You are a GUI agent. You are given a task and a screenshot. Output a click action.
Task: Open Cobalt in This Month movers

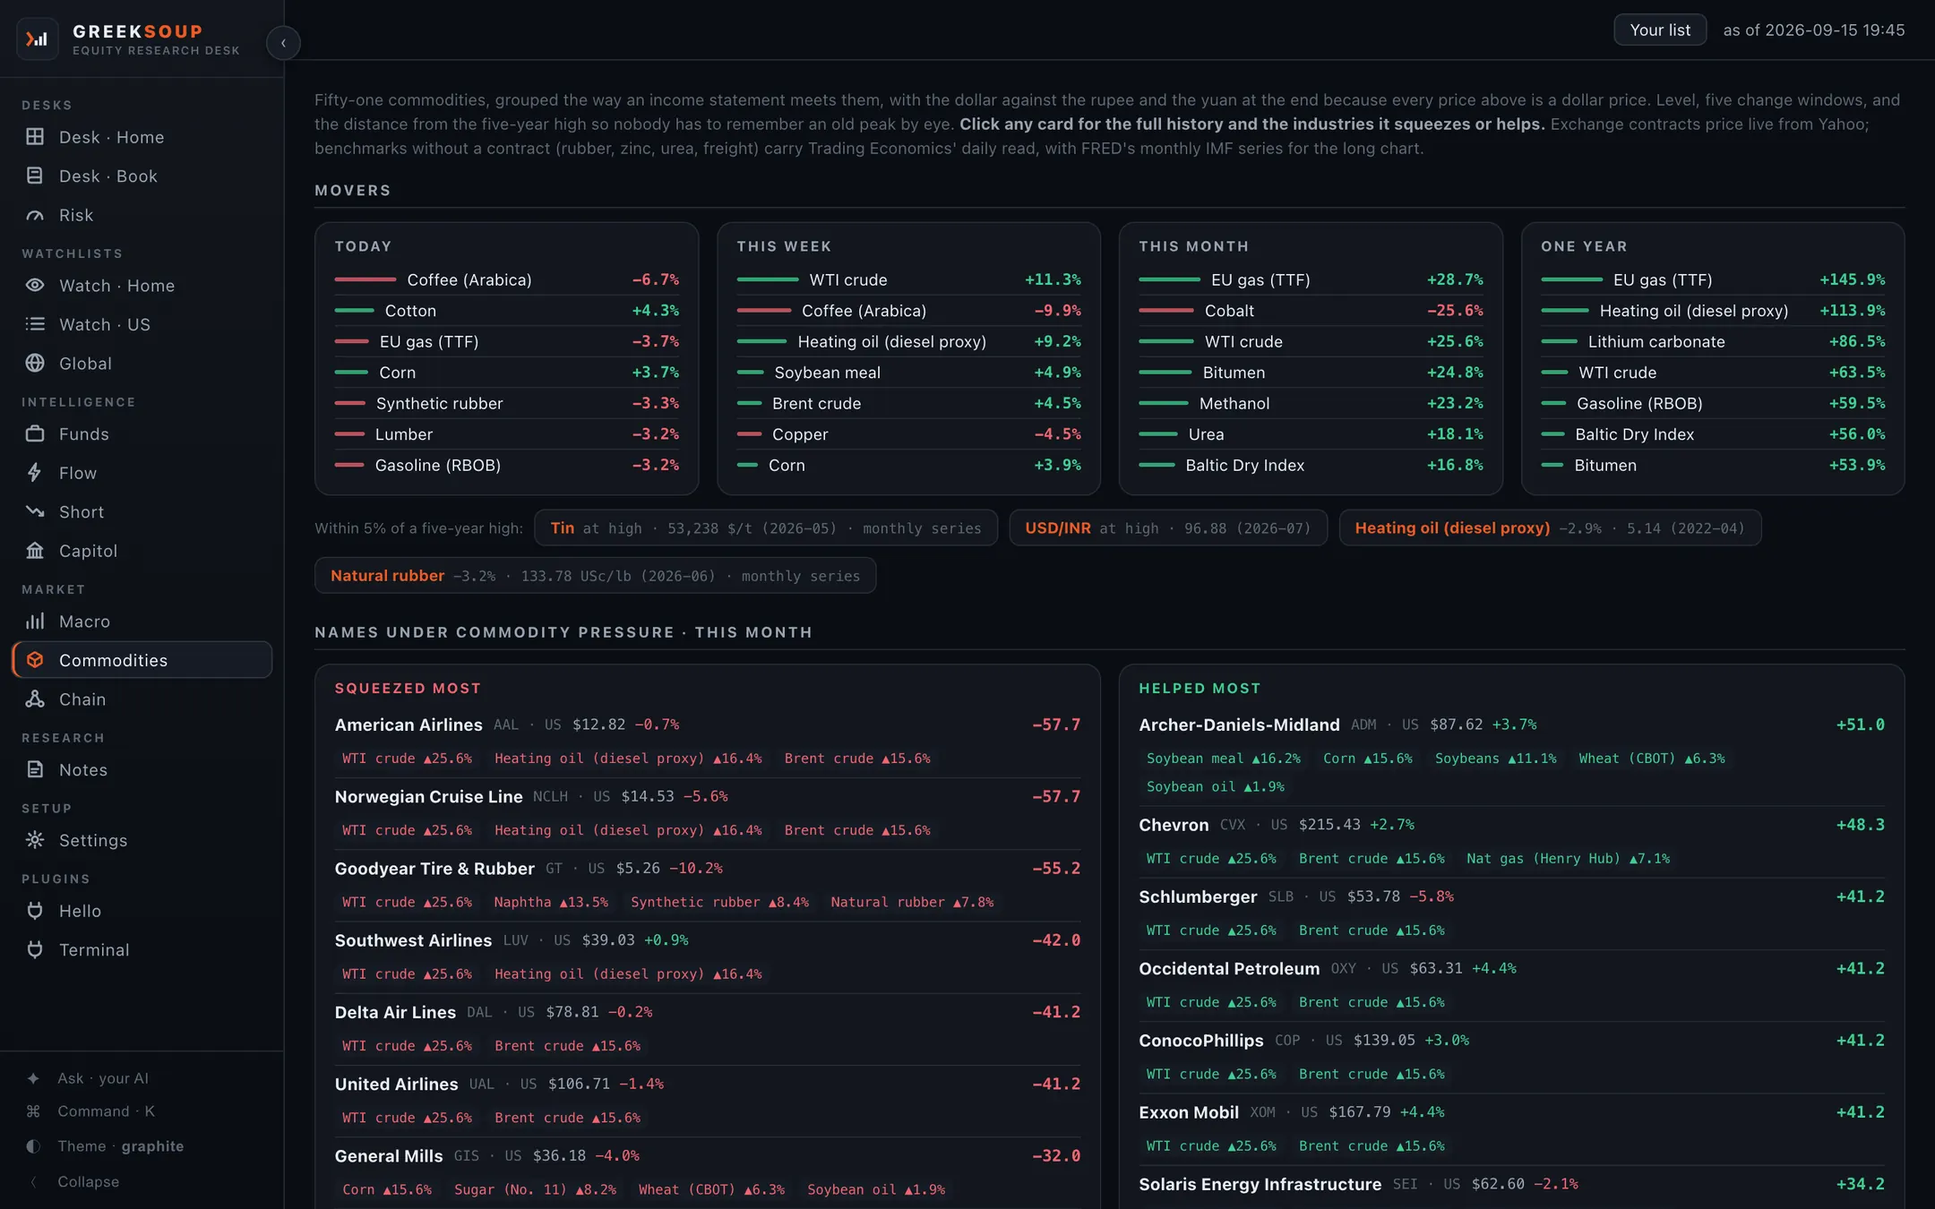[x=1311, y=311]
